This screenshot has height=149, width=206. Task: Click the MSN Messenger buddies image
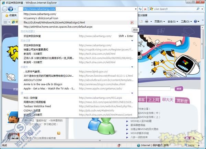tap(101, 126)
